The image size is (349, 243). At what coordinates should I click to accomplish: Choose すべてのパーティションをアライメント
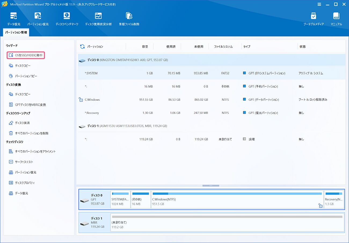pos(32,151)
